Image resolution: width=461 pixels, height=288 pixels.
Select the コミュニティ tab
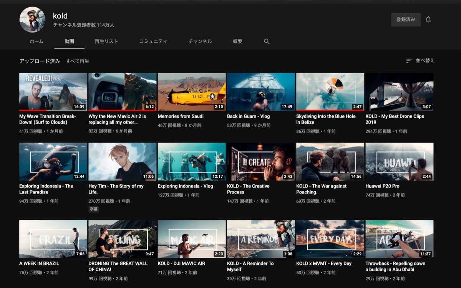153,41
